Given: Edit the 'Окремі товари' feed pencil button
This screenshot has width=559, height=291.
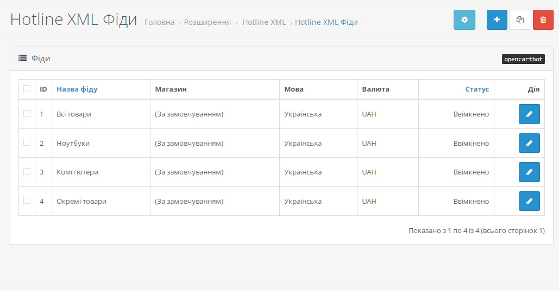Looking at the screenshot, I should 529,201.
